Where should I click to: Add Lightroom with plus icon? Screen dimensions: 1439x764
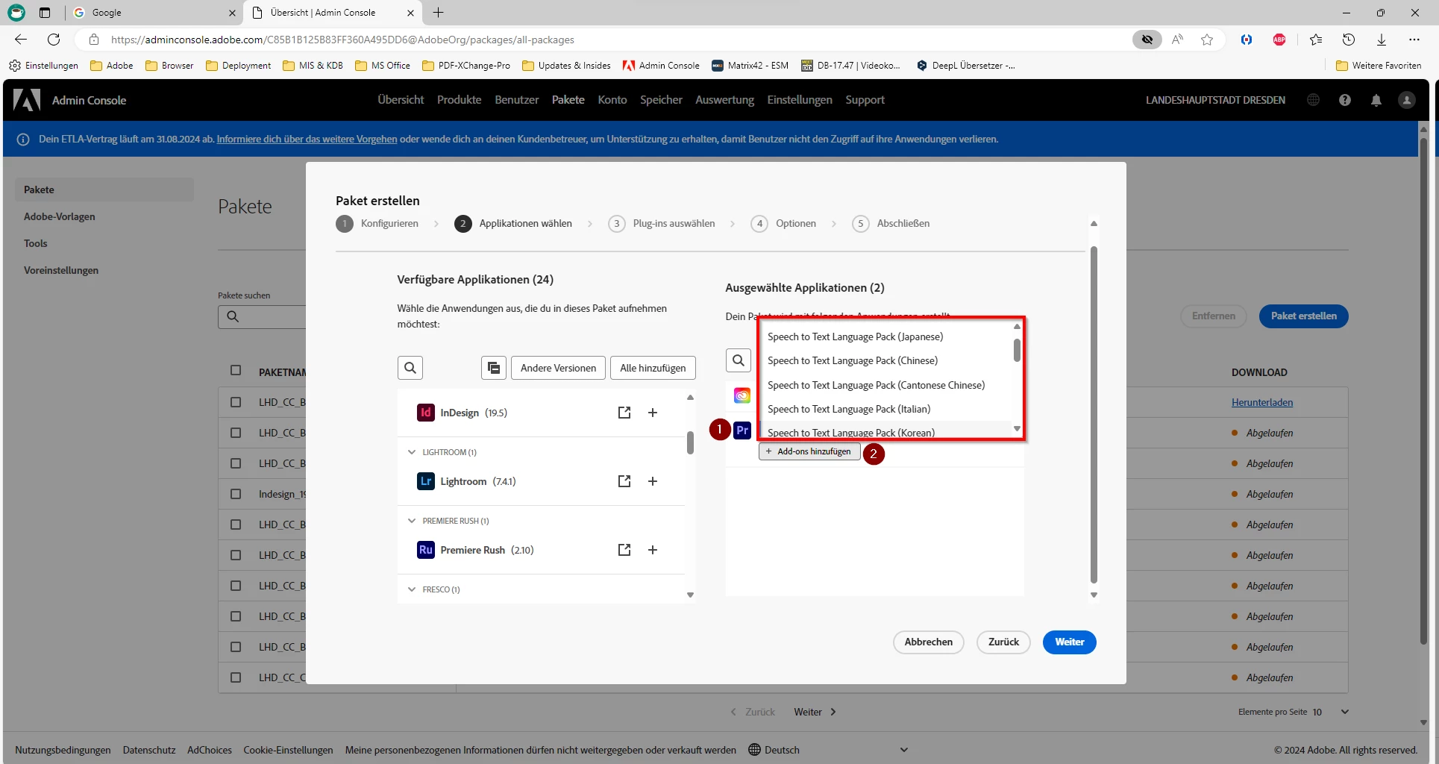click(x=653, y=481)
